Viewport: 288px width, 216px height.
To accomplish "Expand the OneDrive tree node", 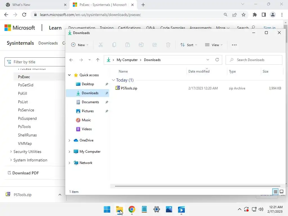I will click(x=69, y=140).
